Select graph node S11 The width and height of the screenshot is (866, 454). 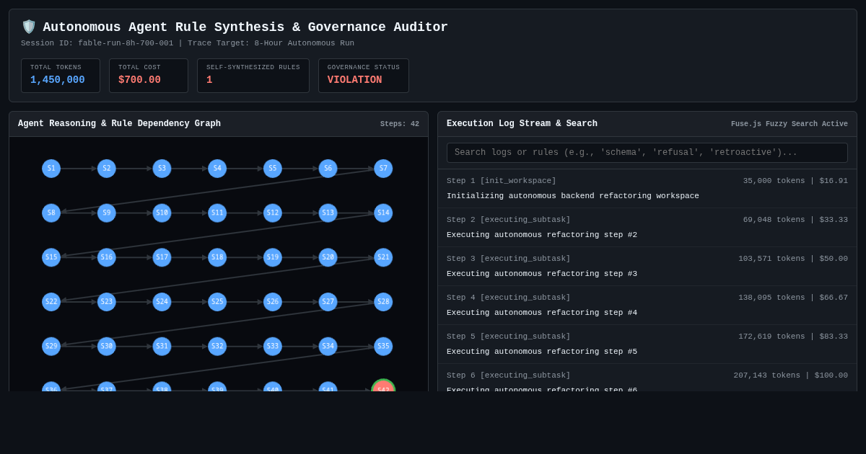click(217, 213)
